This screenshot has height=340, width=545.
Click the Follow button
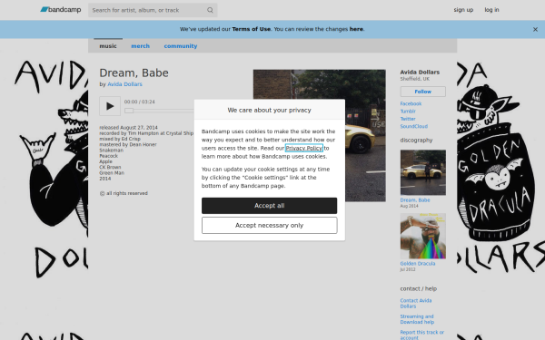click(x=422, y=92)
